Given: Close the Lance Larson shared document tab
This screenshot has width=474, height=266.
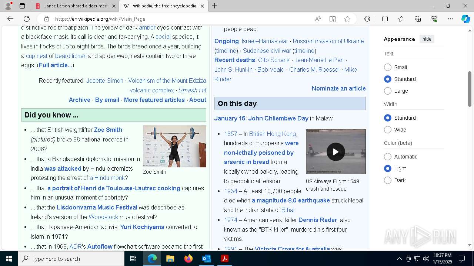Looking at the screenshot, I should pos(114,6).
